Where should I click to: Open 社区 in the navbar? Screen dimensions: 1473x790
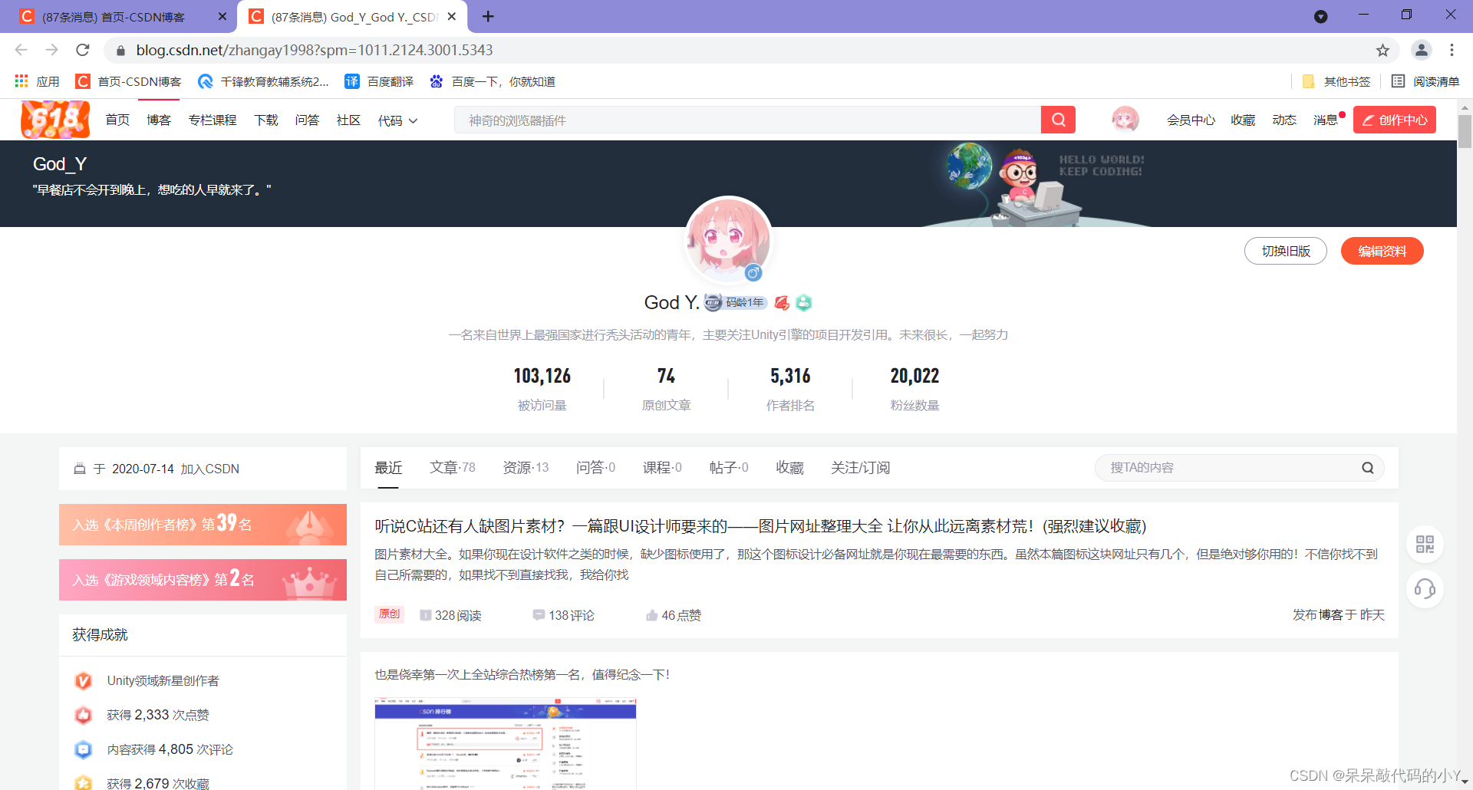[348, 120]
